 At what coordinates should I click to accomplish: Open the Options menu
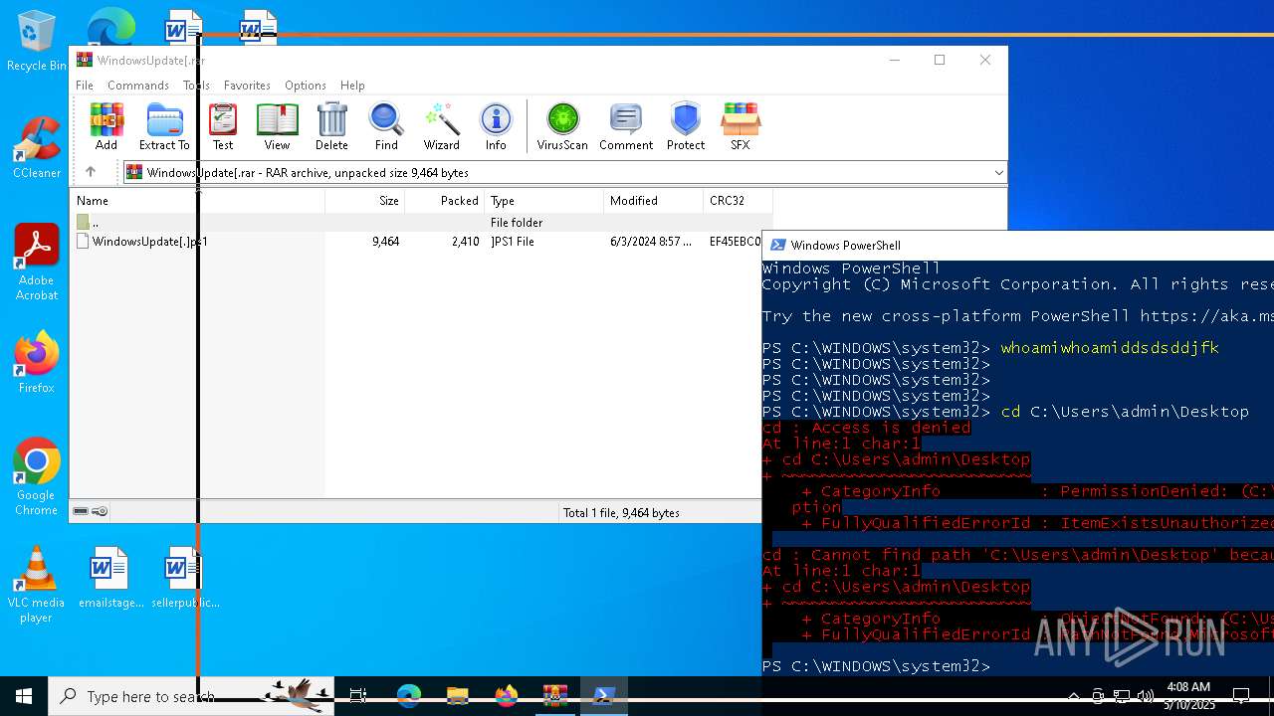click(306, 86)
